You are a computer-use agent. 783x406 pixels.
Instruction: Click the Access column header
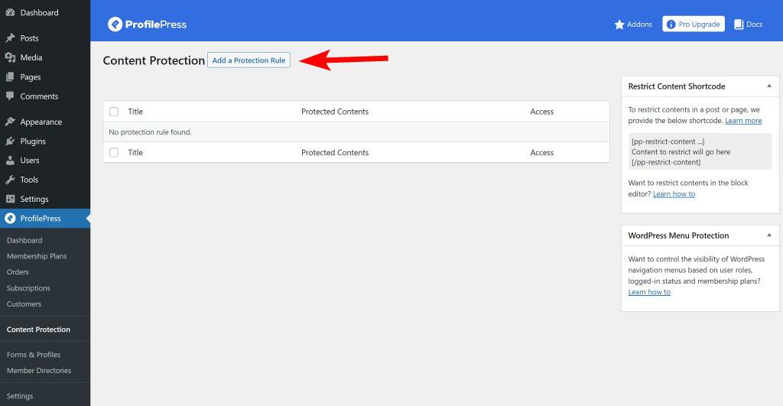pyautogui.click(x=542, y=112)
